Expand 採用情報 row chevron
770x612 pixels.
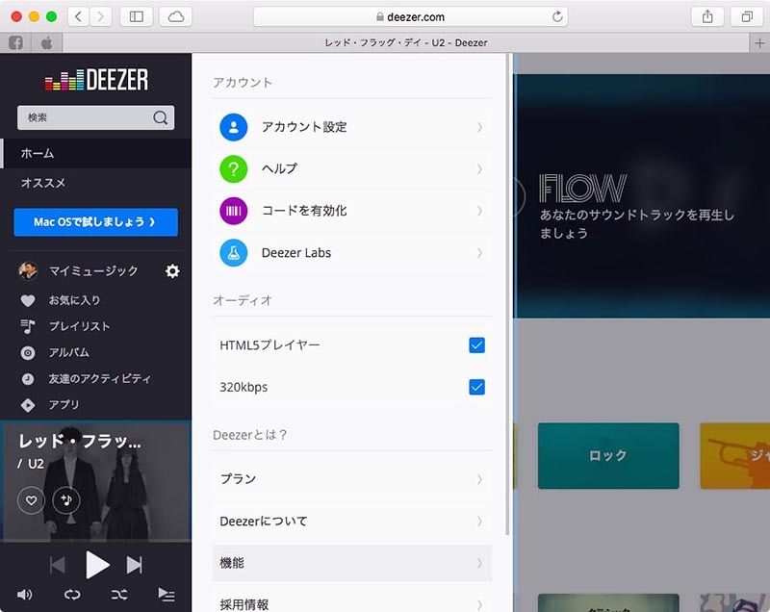(479, 604)
